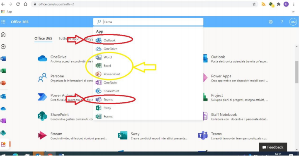
Task: Click the scrollbar up arrow
Action: click(x=297, y=47)
